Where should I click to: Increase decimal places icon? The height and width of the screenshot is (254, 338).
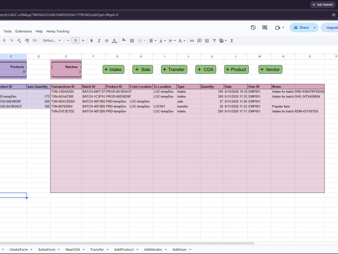pos(27,41)
